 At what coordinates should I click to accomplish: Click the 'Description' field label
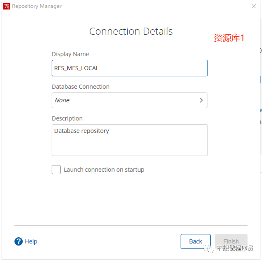[x=67, y=118]
